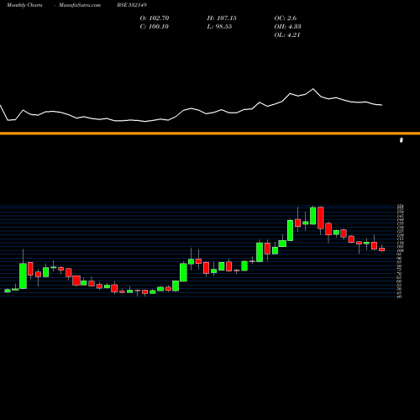
Task: Select the close value 'C: 100.10'
Action: coord(155,27)
